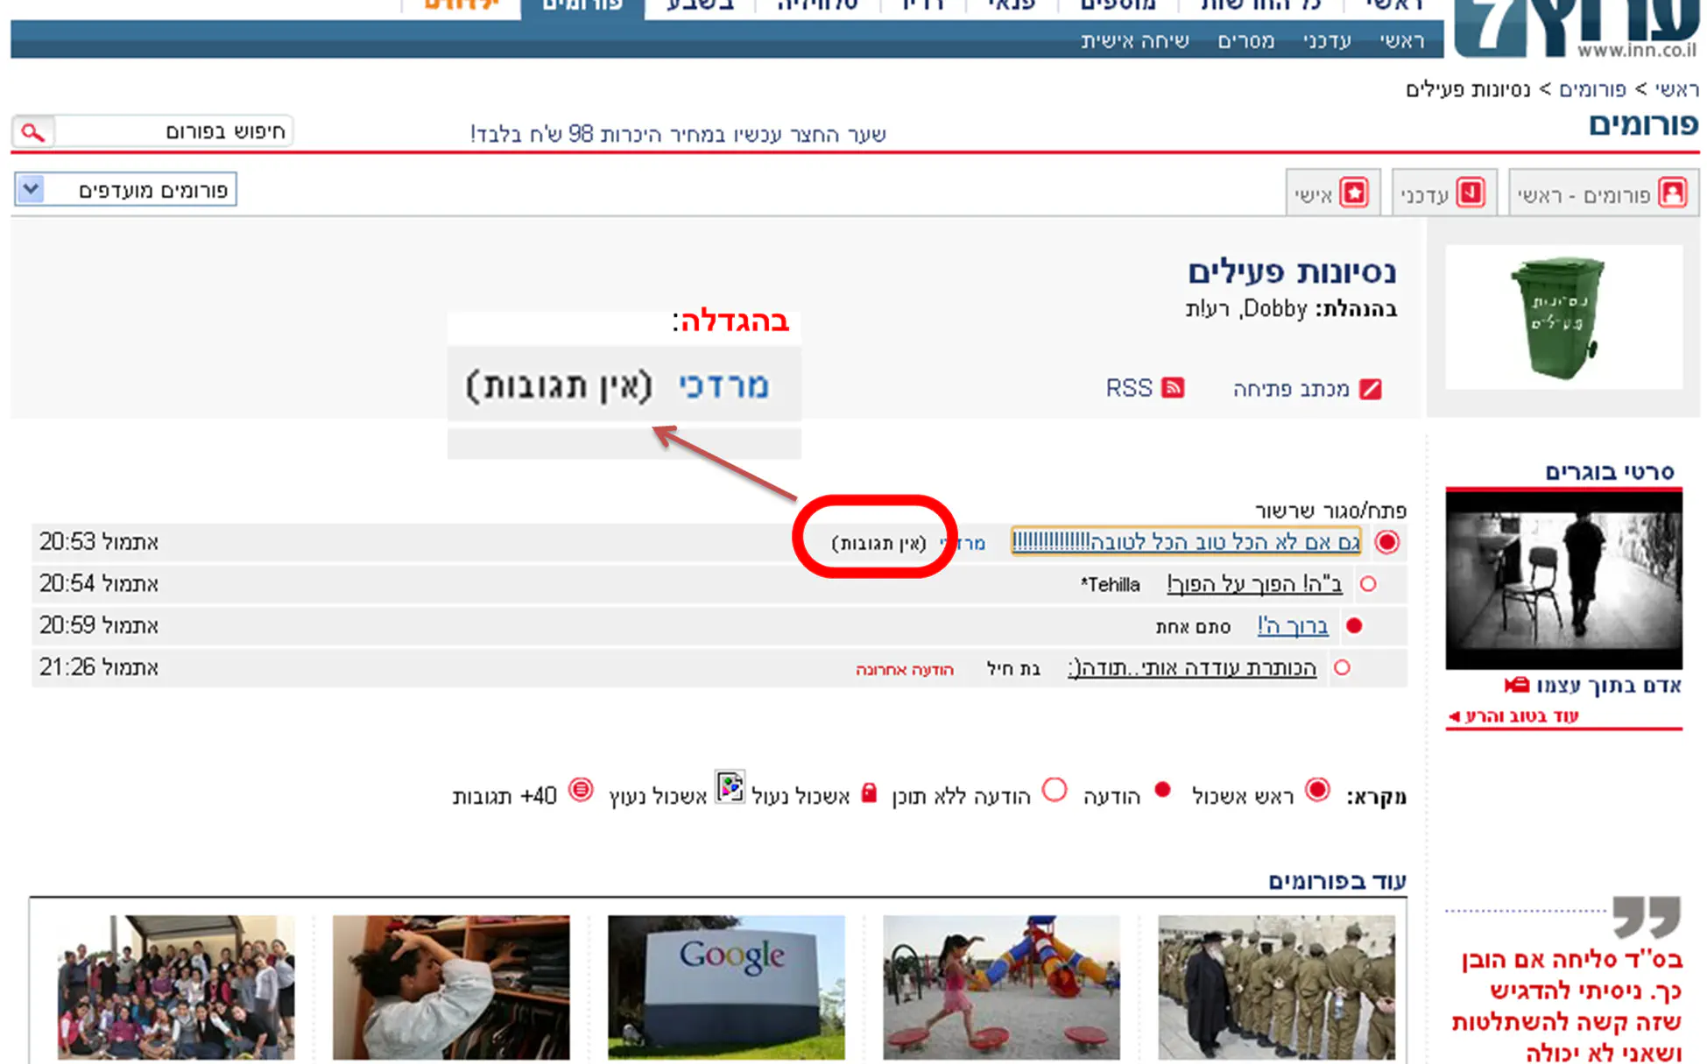Click the Google sign thumbnail

click(726, 986)
